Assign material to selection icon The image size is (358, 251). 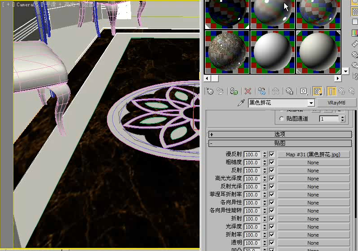pyautogui.click(x=234, y=92)
